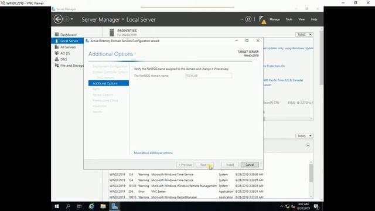Click the taskbar clock and date
The height and width of the screenshot is (211, 375).
click(304, 206)
